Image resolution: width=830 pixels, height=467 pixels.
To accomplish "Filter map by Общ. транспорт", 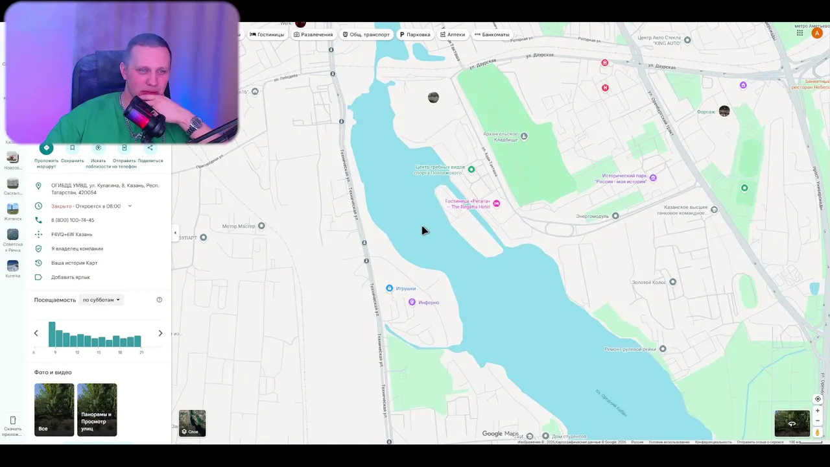I will pos(366,34).
